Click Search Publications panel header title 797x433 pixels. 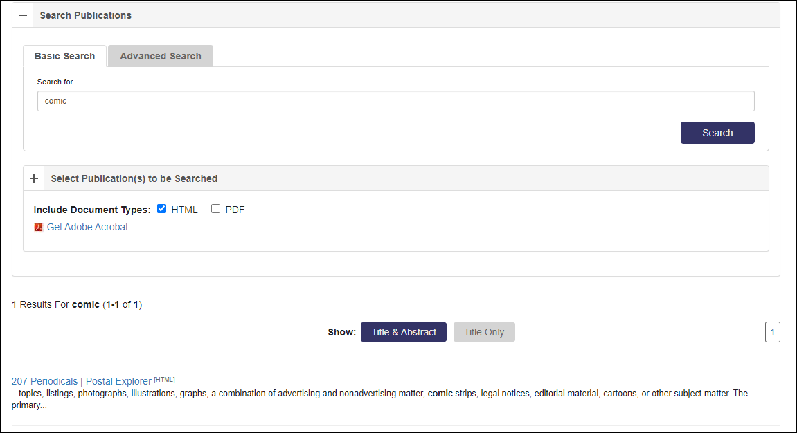(x=85, y=15)
